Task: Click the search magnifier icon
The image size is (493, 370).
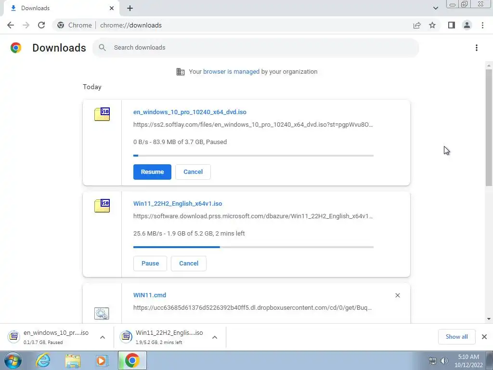Action: coord(102,48)
